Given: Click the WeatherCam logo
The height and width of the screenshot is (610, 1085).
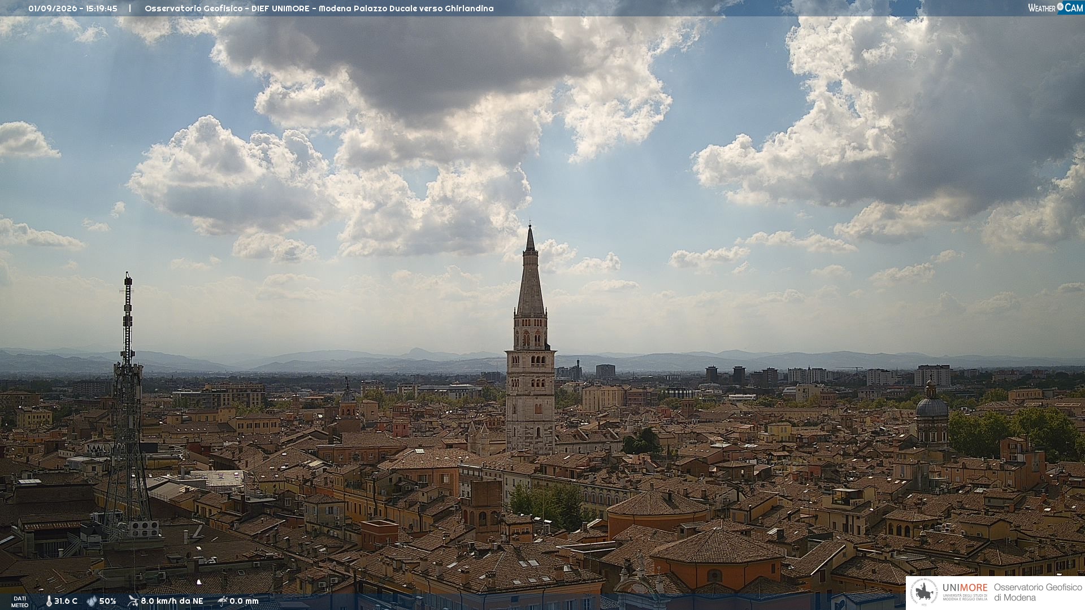Looking at the screenshot, I should point(1056,8).
